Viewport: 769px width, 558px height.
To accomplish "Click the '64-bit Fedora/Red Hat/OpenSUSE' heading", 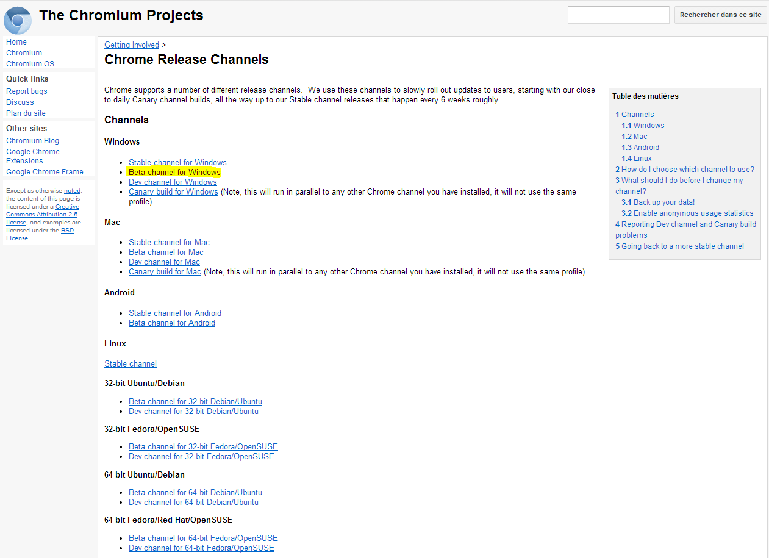I will (x=168, y=520).
